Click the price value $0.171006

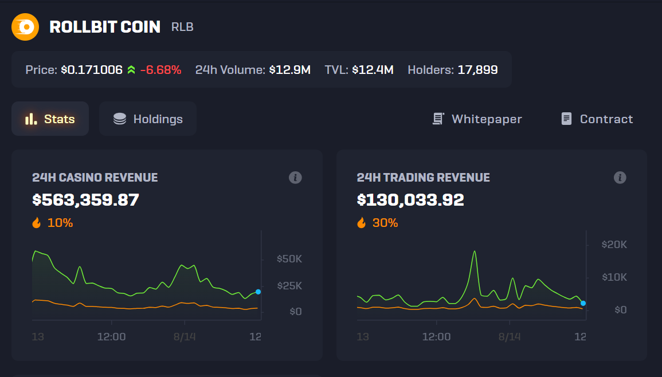point(92,70)
